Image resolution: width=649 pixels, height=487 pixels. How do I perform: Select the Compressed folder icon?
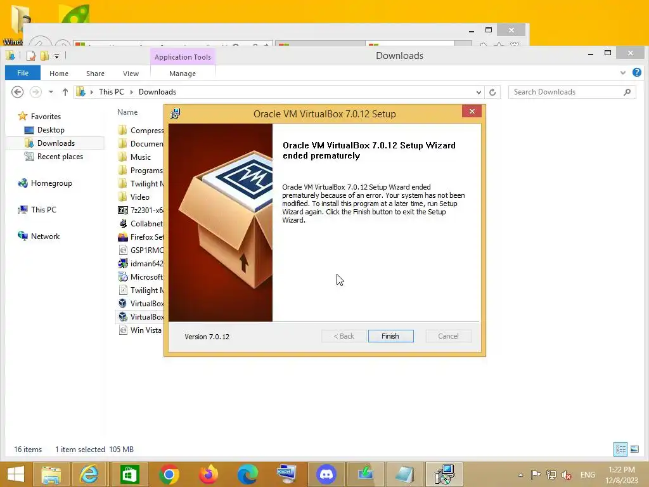click(x=122, y=131)
